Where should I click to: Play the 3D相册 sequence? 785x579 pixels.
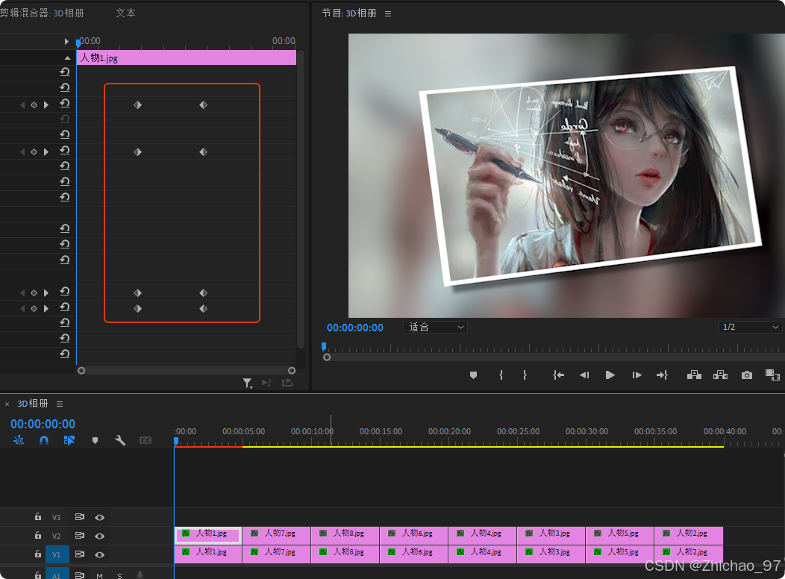tap(610, 375)
